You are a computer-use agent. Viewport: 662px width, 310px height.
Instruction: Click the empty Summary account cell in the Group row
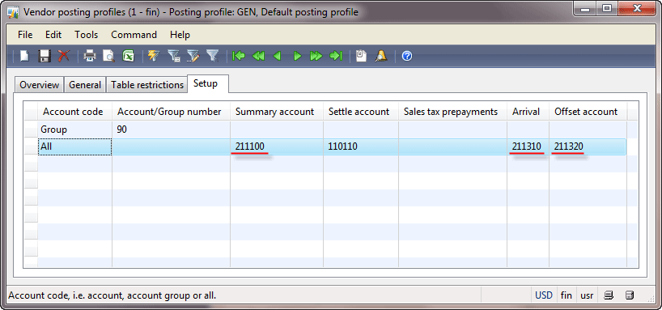277,130
